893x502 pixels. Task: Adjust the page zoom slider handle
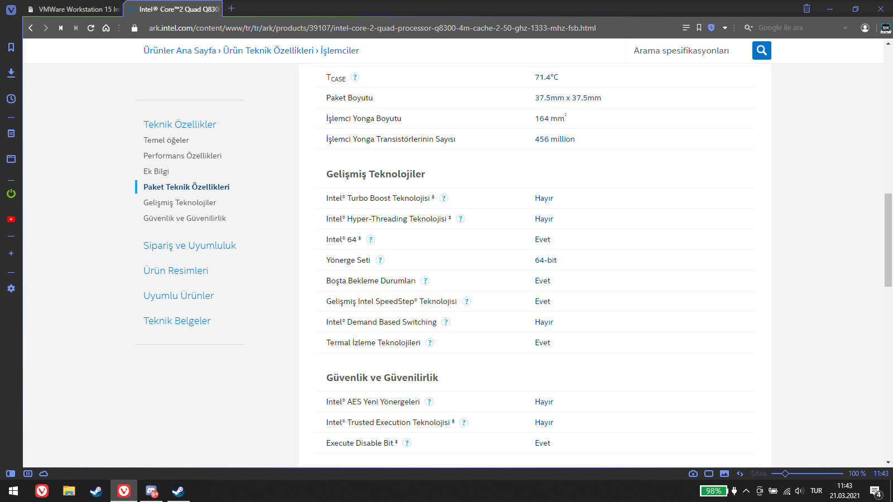click(785, 474)
